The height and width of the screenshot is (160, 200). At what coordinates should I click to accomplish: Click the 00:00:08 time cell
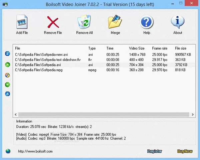tap(113, 60)
